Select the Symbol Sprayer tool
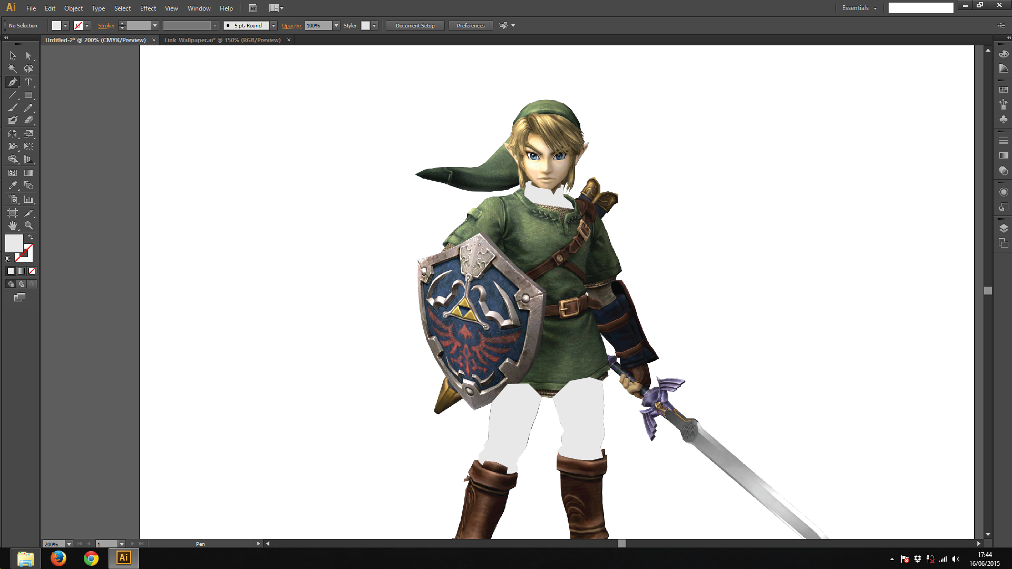The height and width of the screenshot is (569, 1012). (x=13, y=200)
